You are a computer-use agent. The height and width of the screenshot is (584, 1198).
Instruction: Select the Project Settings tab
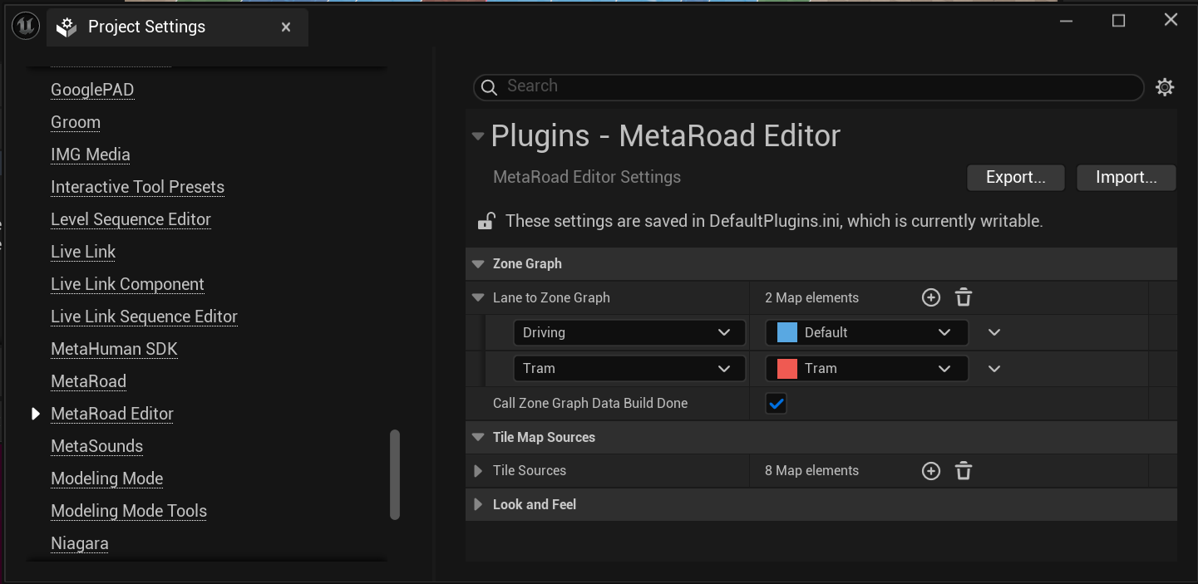point(177,27)
